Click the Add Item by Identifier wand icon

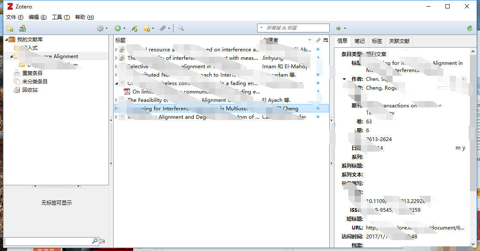coord(134,28)
